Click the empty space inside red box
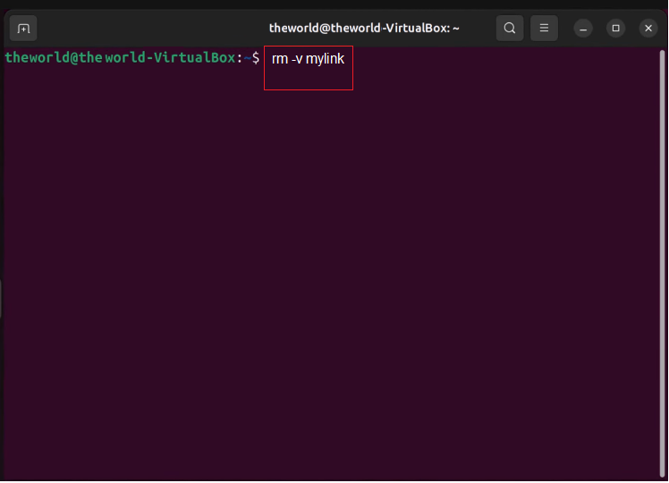 (x=308, y=79)
